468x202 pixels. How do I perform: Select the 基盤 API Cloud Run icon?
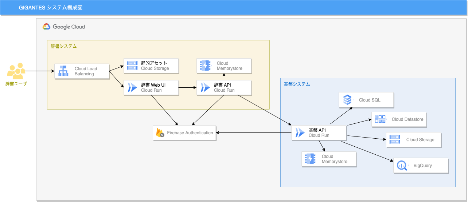click(300, 133)
